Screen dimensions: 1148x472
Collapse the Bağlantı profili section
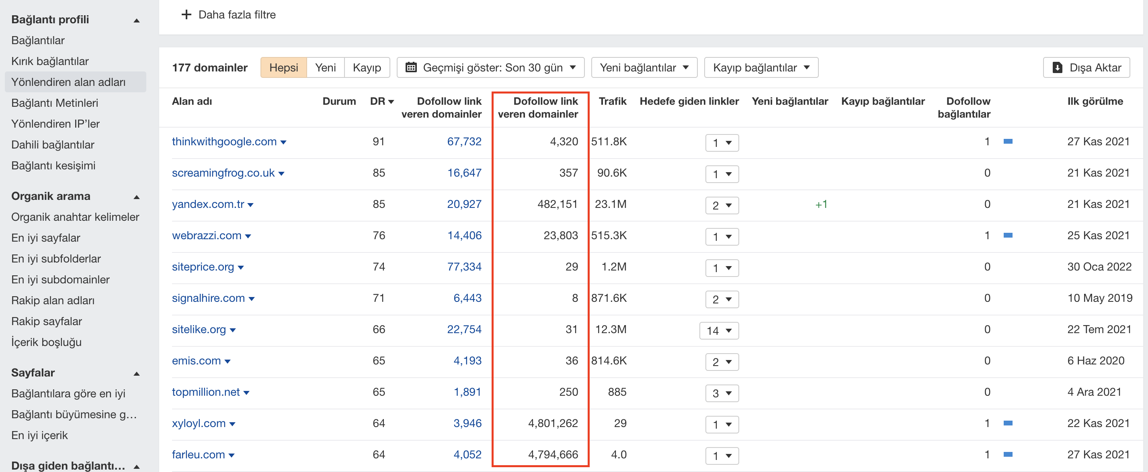point(137,20)
